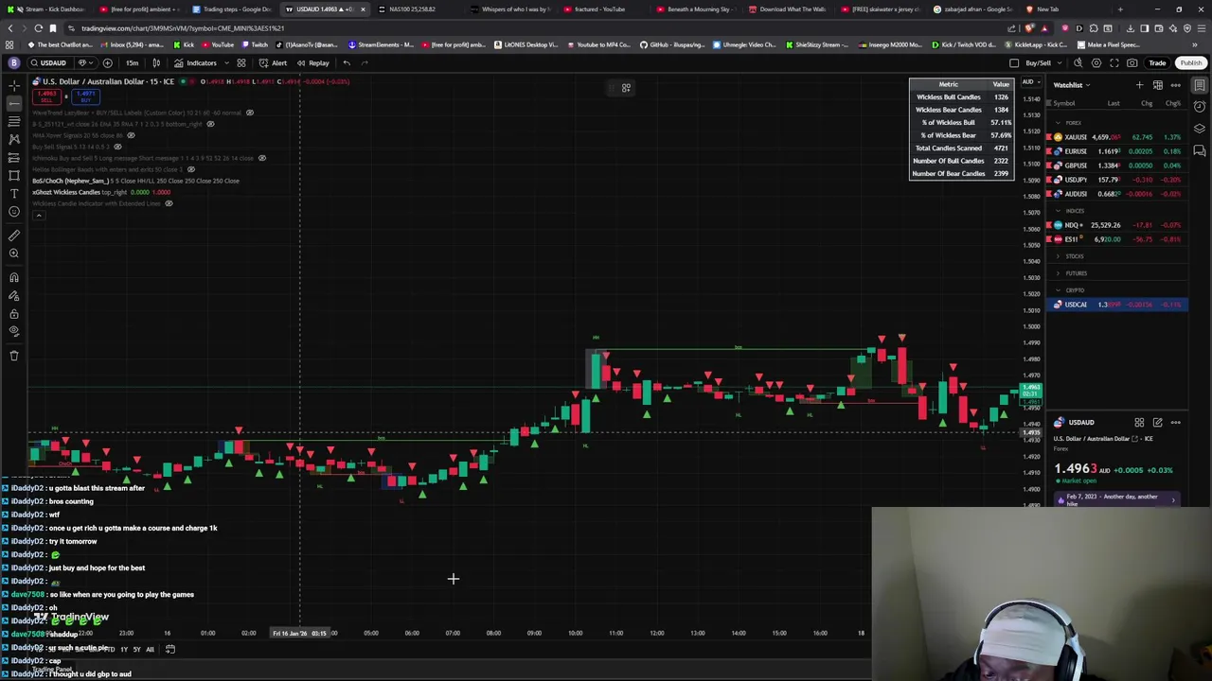The image size is (1212, 681).
Task: Open the object tree layers panel
Action: (x=1200, y=129)
